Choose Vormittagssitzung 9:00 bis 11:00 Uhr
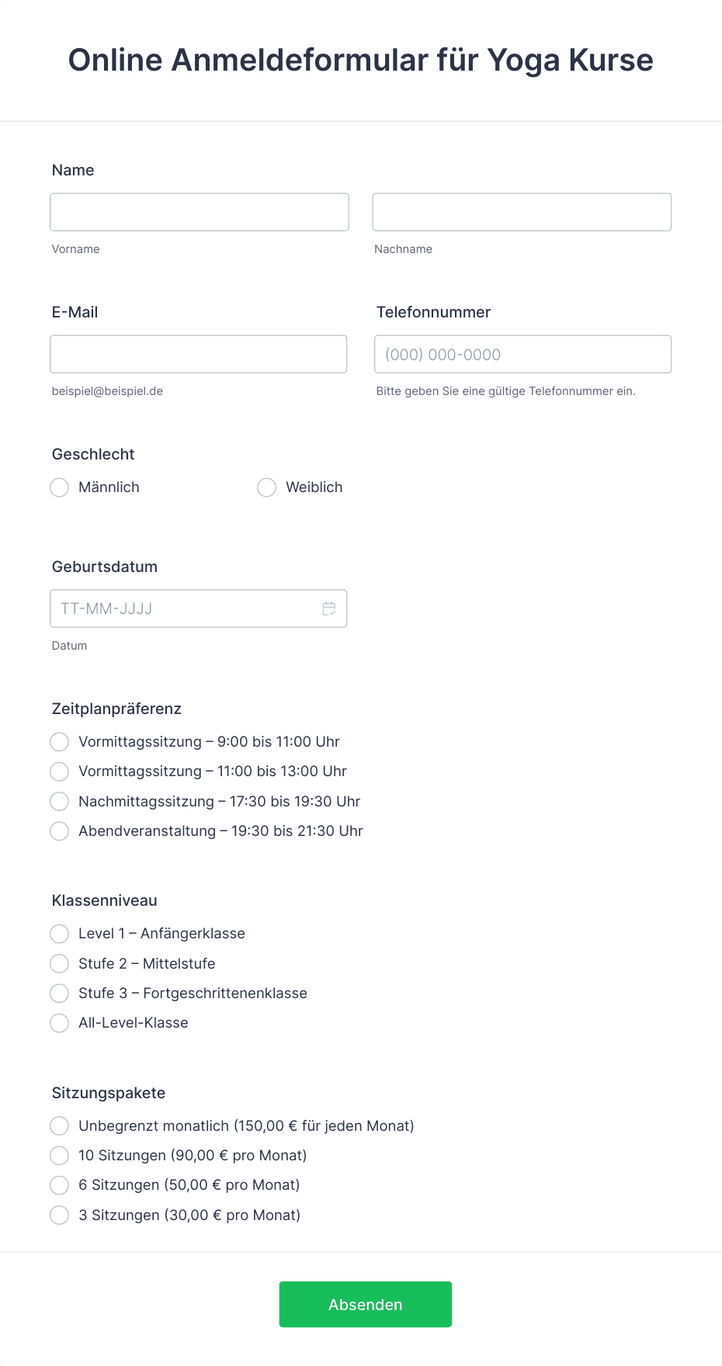 tap(59, 742)
